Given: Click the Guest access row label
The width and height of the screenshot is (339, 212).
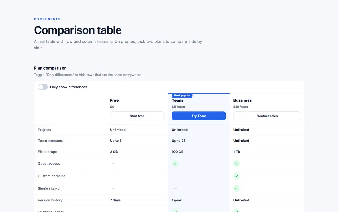Looking at the screenshot, I should (x=49, y=164).
